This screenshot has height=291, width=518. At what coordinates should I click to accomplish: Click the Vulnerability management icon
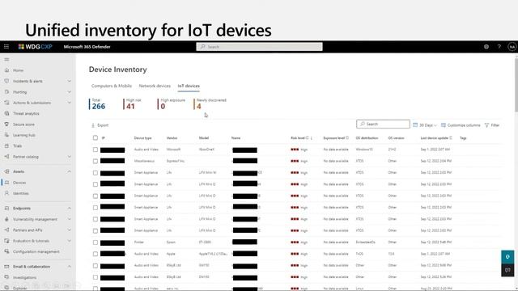click(x=6, y=219)
